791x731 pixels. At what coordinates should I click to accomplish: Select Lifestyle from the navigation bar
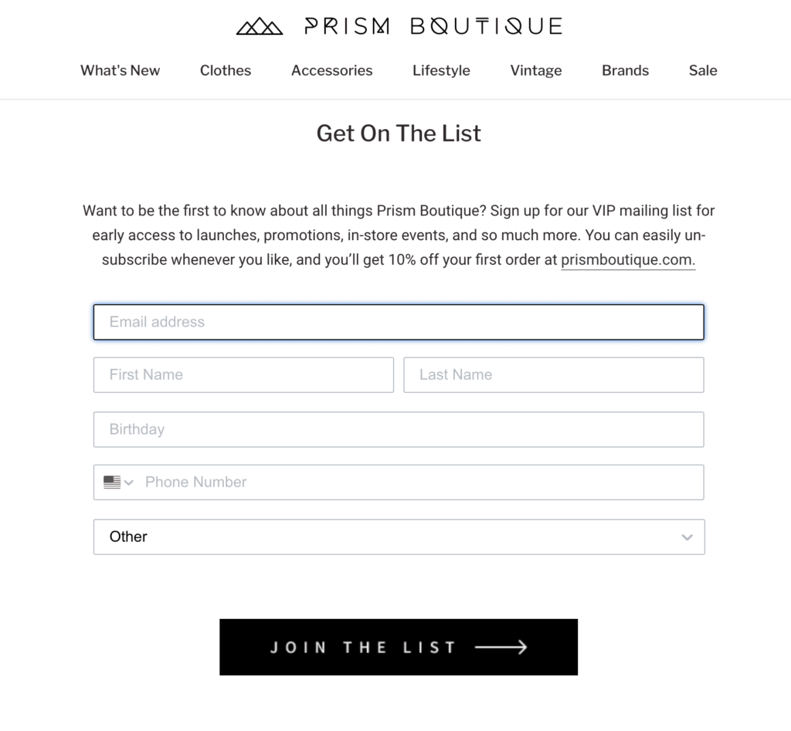(441, 70)
